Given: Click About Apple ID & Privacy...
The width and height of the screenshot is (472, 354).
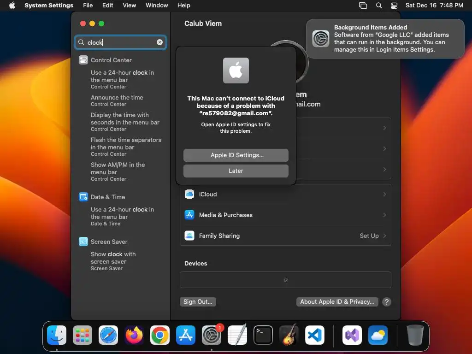Looking at the screenshot, I should pyautogui.click(x=337, y=301).
